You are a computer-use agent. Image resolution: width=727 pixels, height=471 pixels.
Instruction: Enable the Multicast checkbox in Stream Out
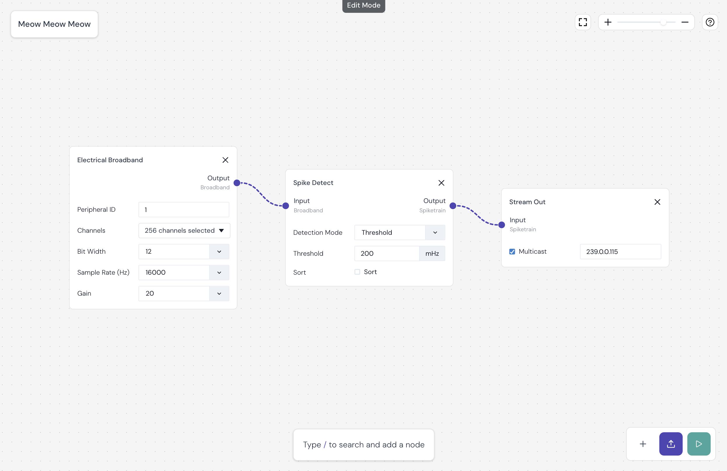pos(512,251)
